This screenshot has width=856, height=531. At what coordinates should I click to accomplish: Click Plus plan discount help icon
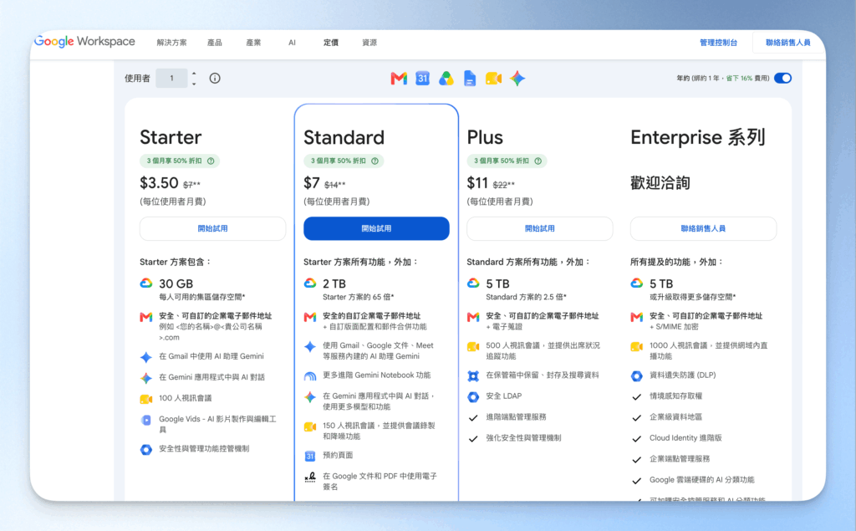pyautogui.click(x=538, y=161)
